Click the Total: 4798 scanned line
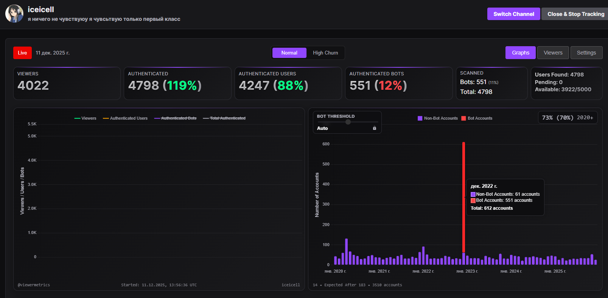608x298 pixels. [476, 92]
